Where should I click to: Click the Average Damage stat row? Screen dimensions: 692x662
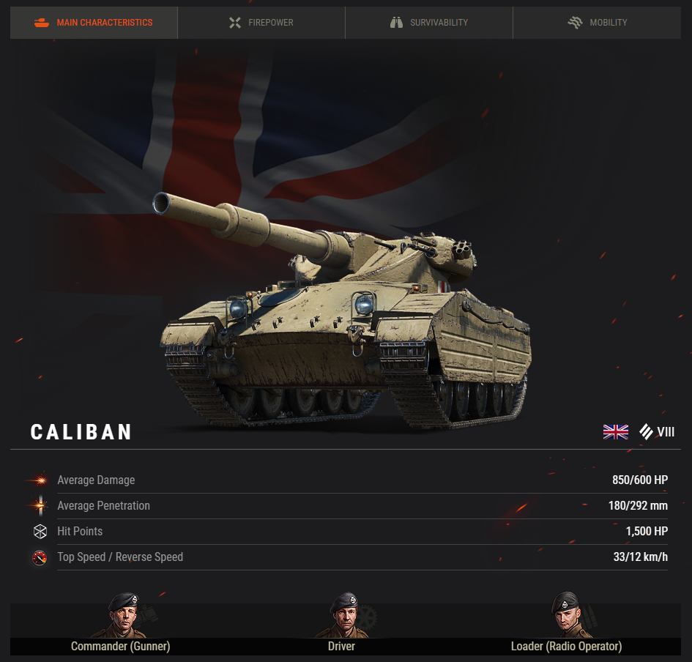click(x=362, y=480)
